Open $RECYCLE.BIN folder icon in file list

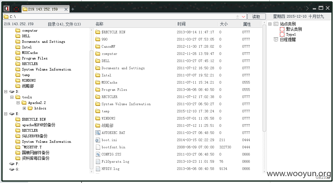(98, 32)
